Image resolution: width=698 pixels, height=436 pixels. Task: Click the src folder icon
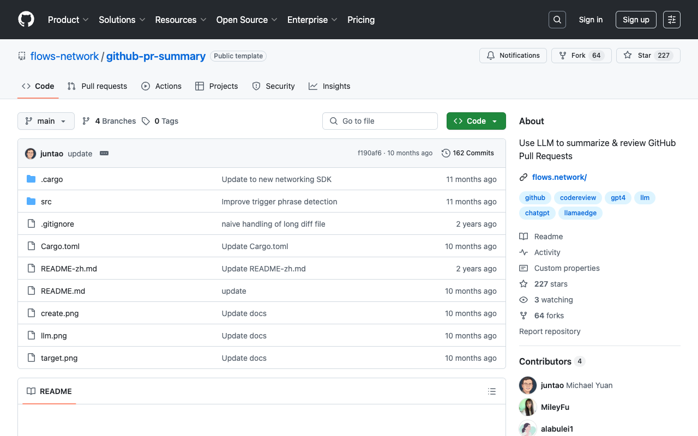coord(31,202)
